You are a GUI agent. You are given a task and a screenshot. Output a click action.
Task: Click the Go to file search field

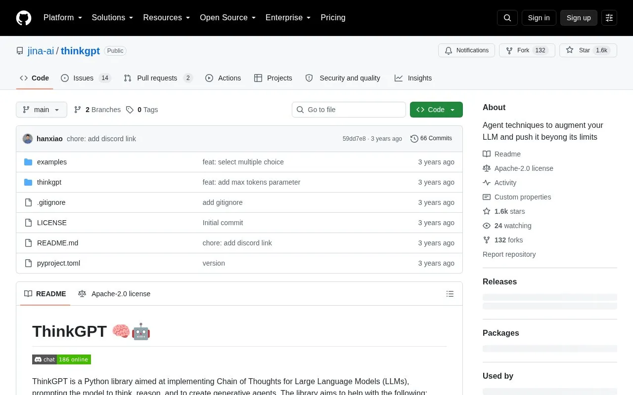(349, 110)
